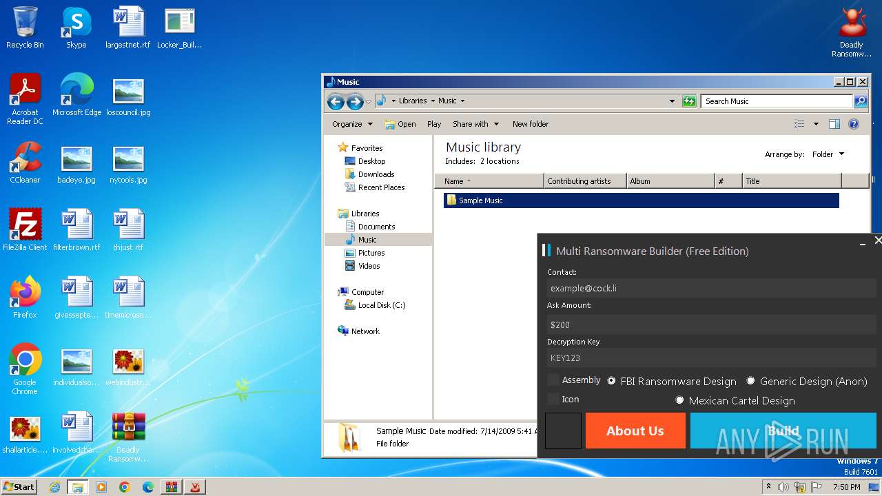The image size is (882, 496).
Task: Open the Start menu
Action: [19, 487]
